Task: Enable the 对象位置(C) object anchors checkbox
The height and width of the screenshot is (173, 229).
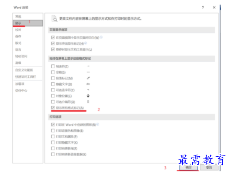Action: 53,96
